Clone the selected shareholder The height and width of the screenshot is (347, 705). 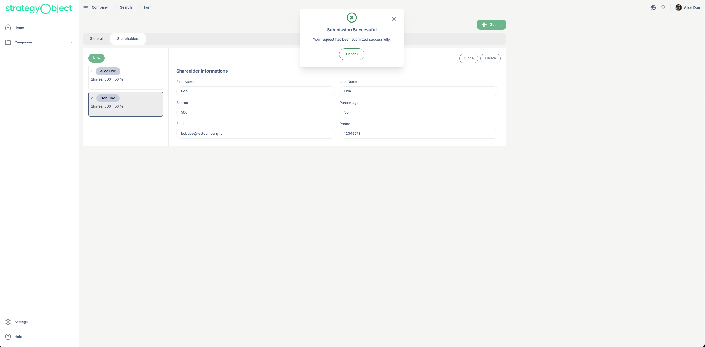(468, 58)
